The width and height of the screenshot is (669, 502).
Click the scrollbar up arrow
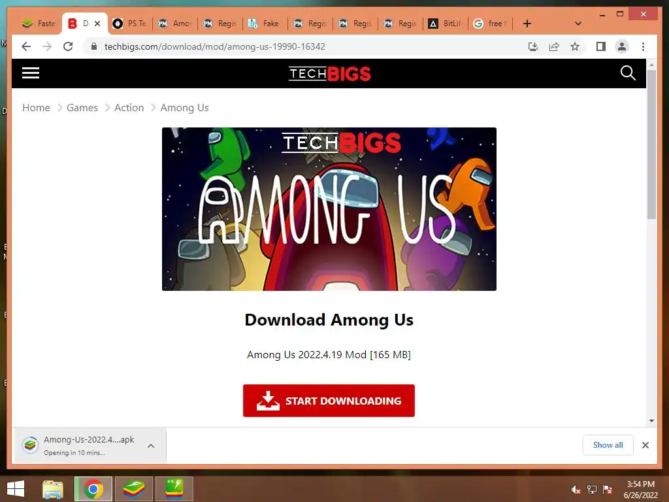tap(651, 65)
